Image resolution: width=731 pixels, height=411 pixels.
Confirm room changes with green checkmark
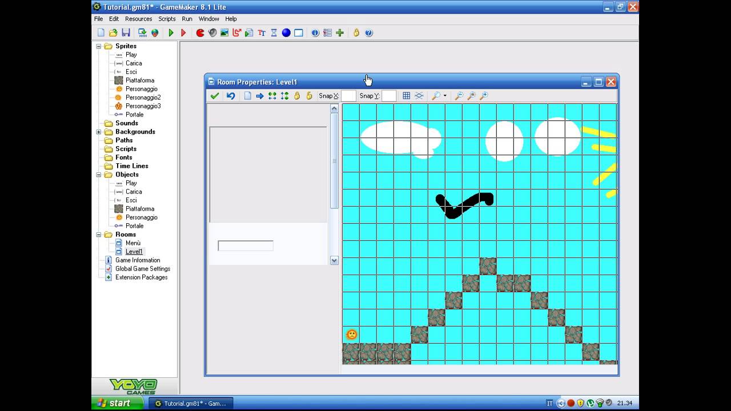click(215, 96)
